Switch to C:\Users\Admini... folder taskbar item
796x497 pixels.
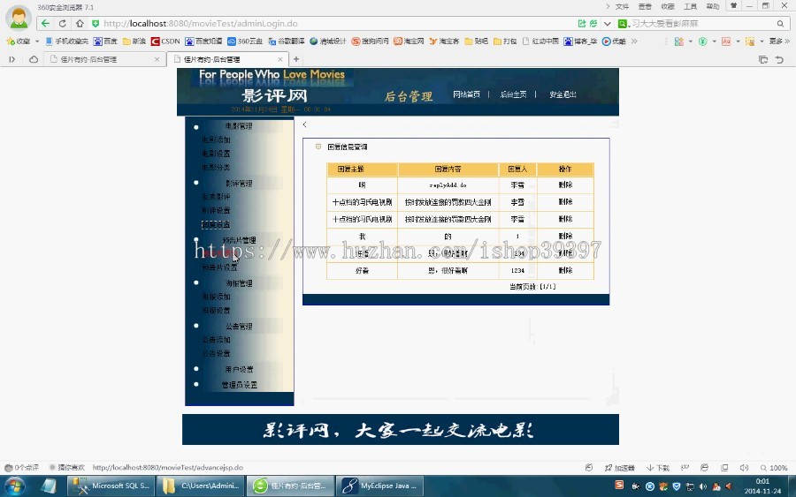201,486
